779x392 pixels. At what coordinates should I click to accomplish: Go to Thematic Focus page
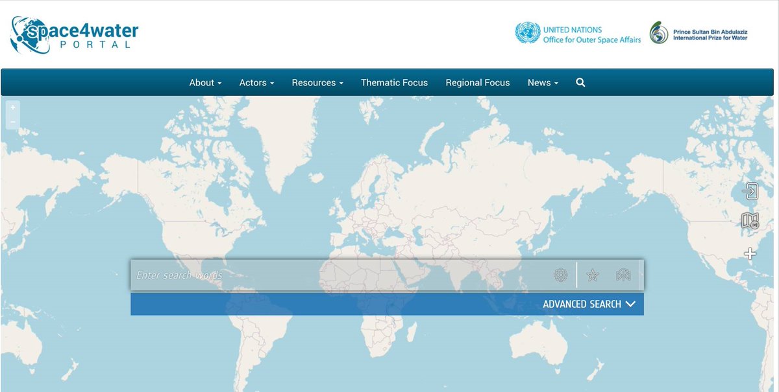pyautogui.click(x=394, y=82)
